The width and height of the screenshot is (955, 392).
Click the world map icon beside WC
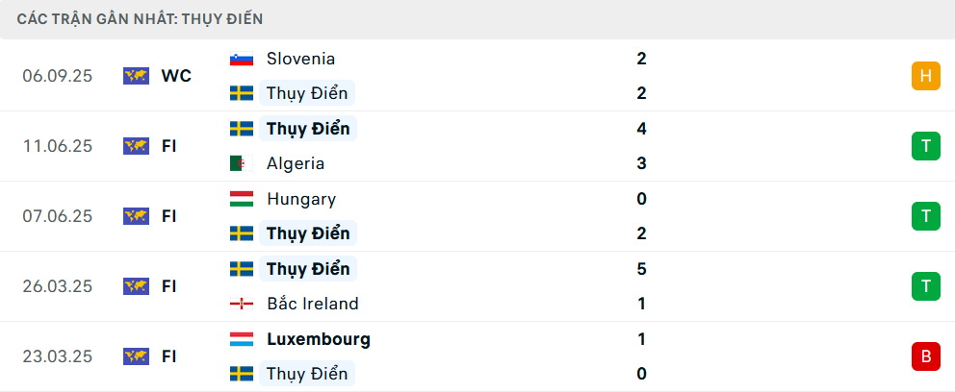[x=136, y=76]
